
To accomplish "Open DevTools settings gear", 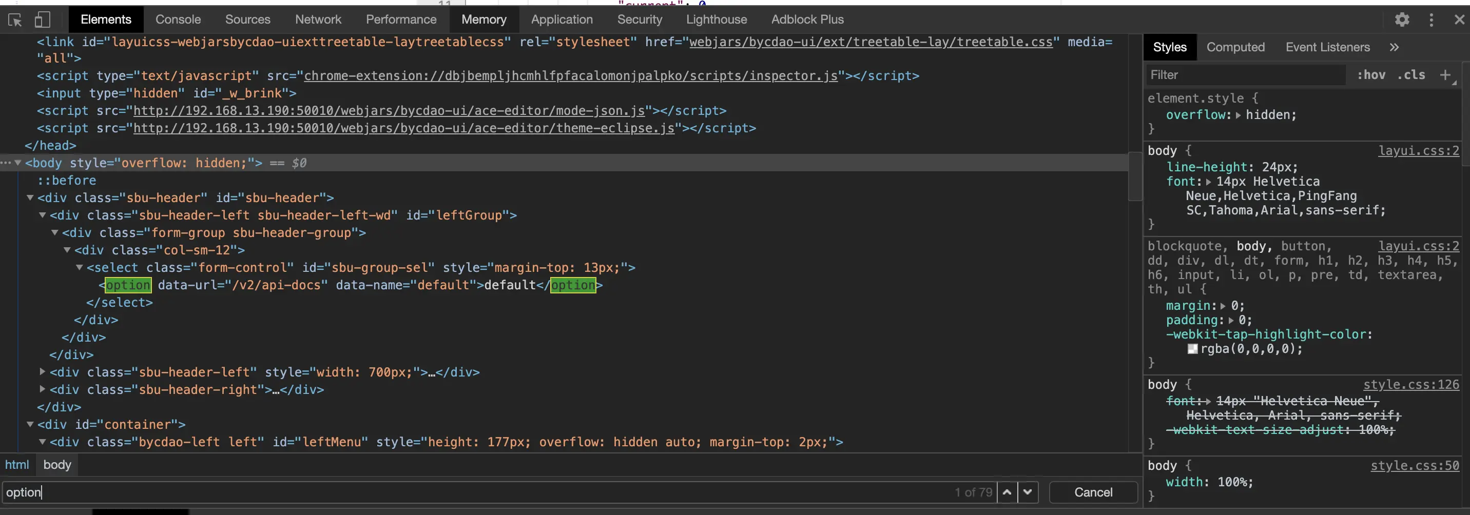I will pos(1402,20).
